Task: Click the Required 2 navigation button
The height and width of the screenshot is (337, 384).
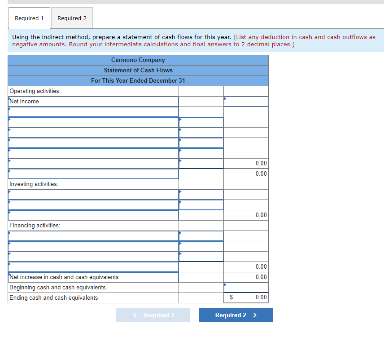Action: pyautogui.click(x=236, y=315)
